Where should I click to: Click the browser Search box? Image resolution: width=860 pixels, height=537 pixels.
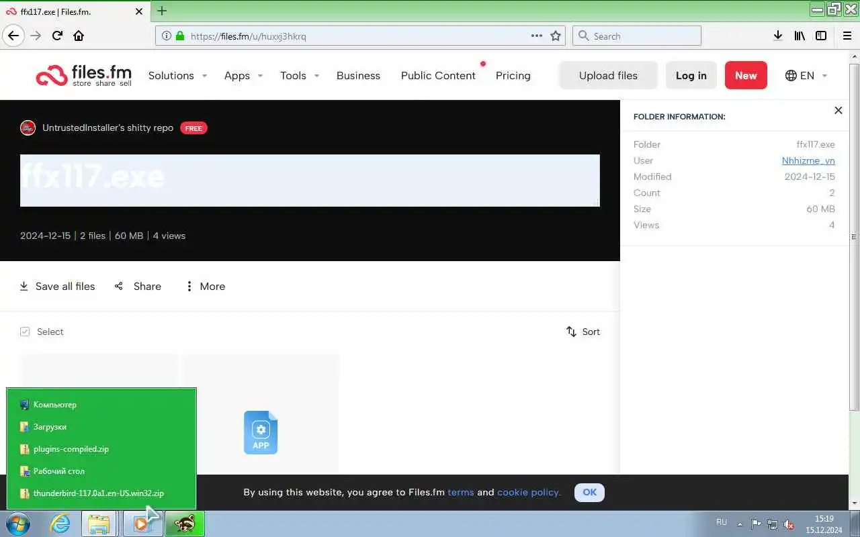636,36
